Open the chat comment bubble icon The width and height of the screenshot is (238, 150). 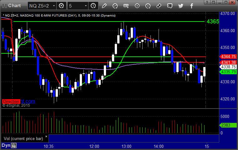[170, 6]
